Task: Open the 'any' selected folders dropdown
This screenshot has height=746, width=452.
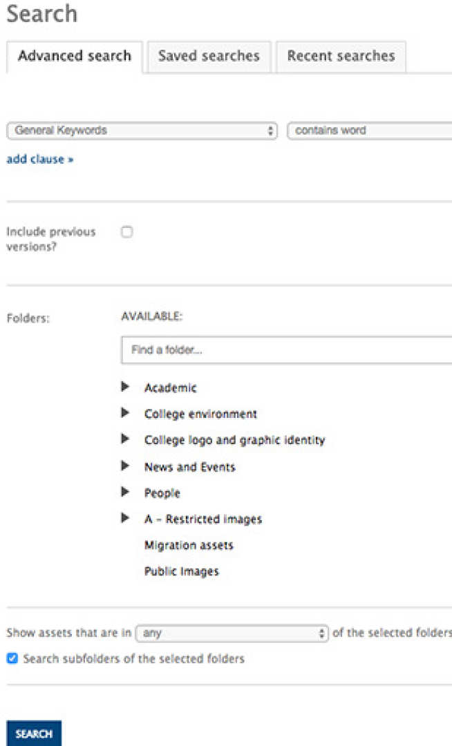Action: (232, 633)
